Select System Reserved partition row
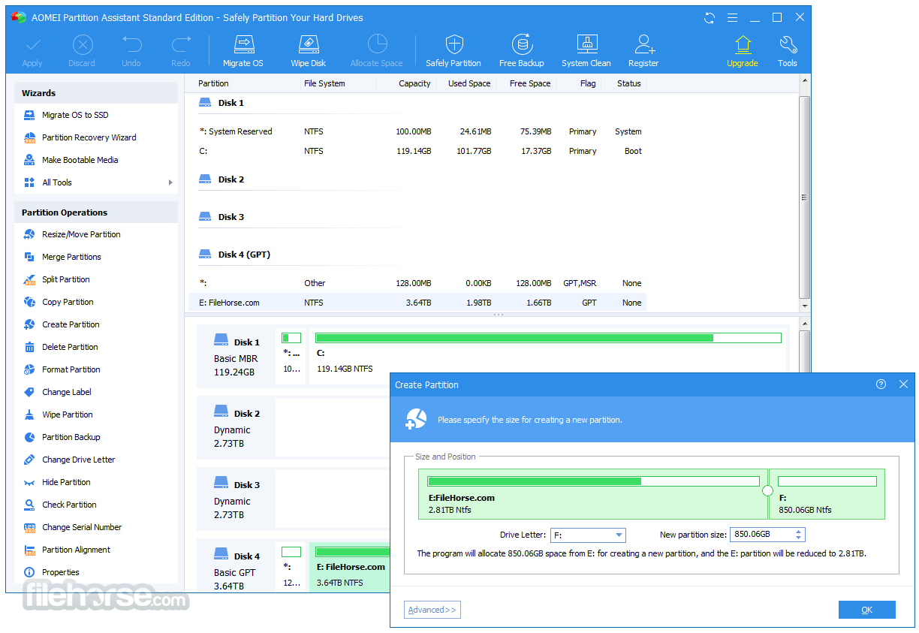This screenshot has height=633, width=919. (417, 131)
